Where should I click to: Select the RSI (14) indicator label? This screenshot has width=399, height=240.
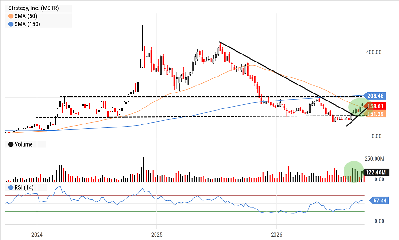[24, 187]
